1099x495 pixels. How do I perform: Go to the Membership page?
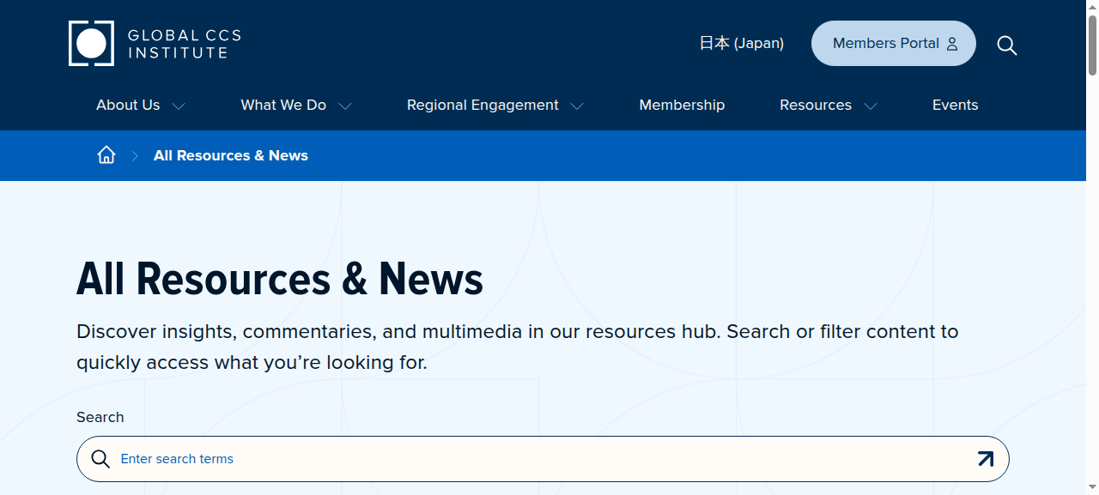tap(682, 105)
